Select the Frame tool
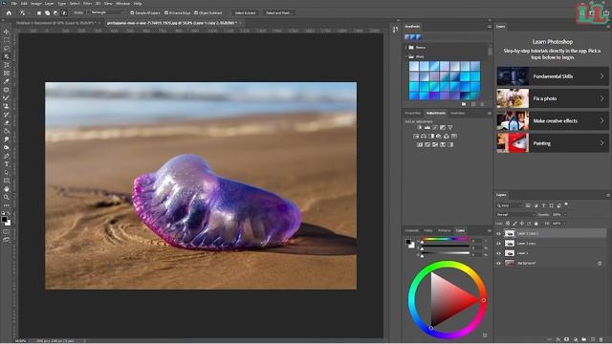Image resolution: width=612 pixels, height=344 pixels. 7,73
